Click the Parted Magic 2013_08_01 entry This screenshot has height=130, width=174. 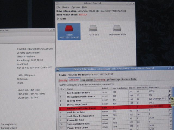[30, 60]
